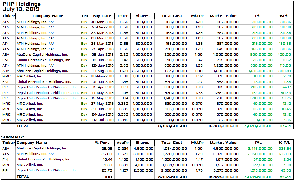The height and width of the screenshot is (181, 295).
Task: Select buy date 24-Jun-2019
Action: pyautogui.click(x=102, y=115)
